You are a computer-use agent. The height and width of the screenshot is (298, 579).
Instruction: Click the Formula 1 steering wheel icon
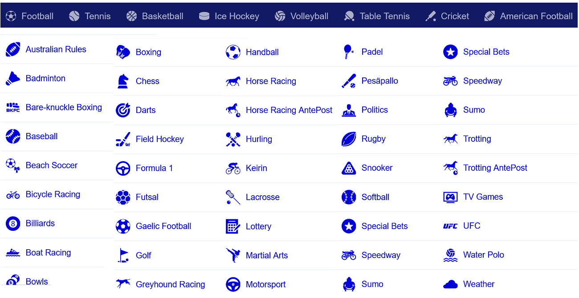click(x=123, y=168)
